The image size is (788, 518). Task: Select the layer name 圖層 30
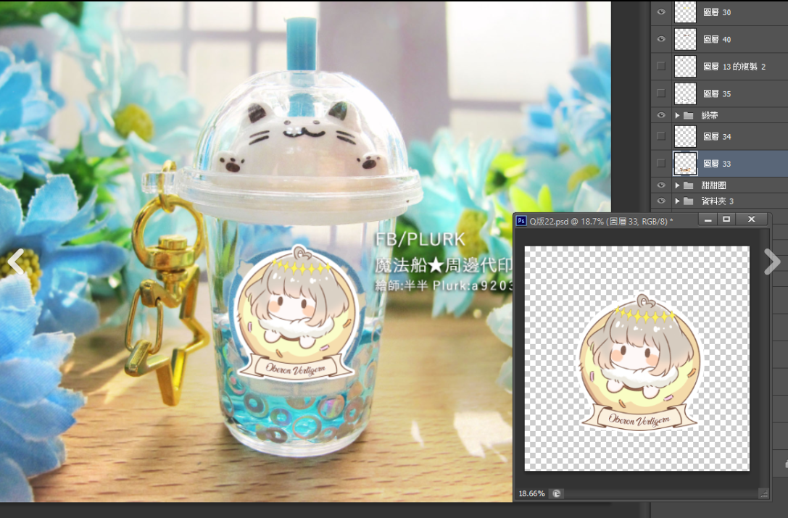pyautogui.click(x=717, y=12)
